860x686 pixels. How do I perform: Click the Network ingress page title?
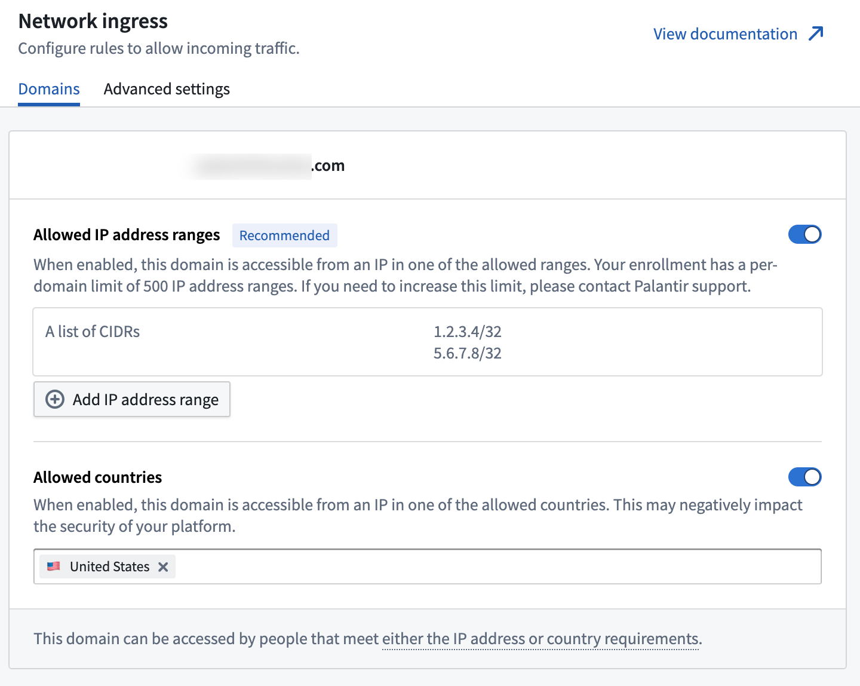click(93, 21)
